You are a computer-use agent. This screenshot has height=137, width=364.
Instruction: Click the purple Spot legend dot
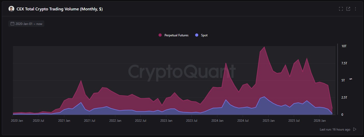click(x=197, y=35)
